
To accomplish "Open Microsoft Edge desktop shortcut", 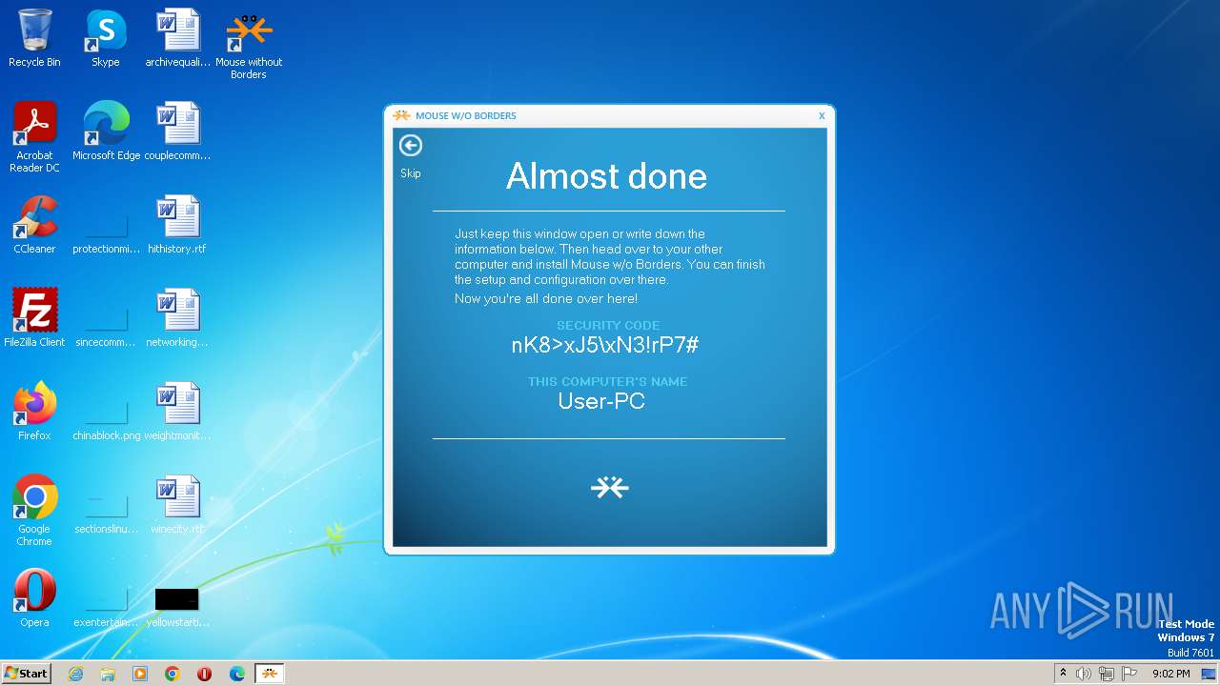I will tap(106, 131).
